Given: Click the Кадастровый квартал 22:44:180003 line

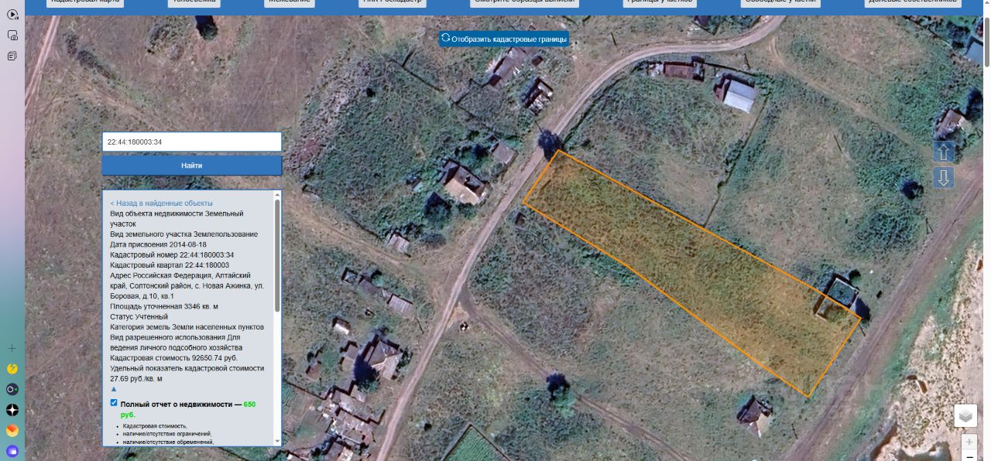Looking at the screenshot, I should 170,265.
